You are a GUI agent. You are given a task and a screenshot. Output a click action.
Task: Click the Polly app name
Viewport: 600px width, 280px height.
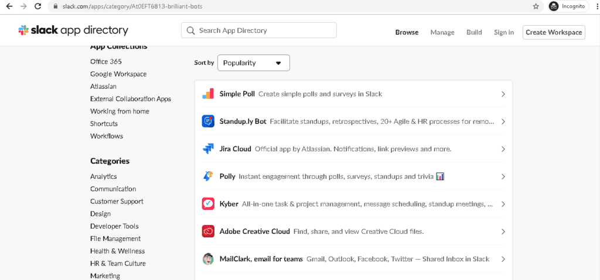coord(227,177)
